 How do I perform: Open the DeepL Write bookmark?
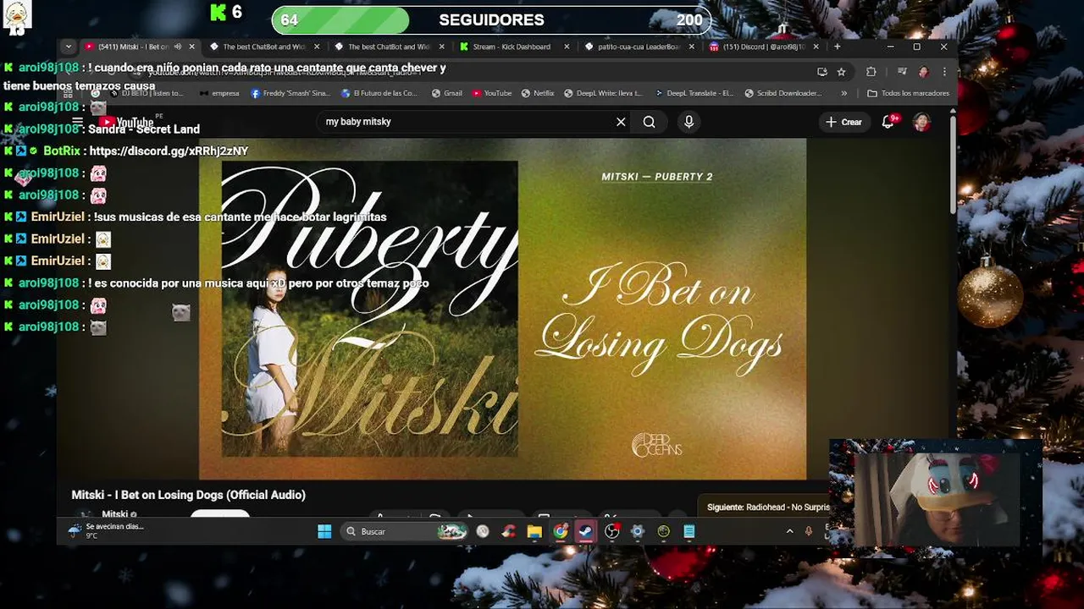point(603,93)
